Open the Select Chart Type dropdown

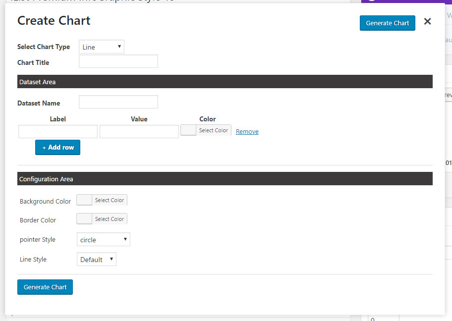[x=101, y=46]
